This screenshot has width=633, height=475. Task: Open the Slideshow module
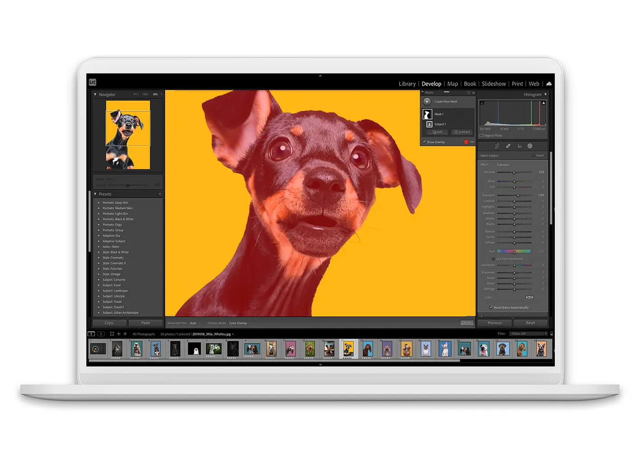coord(493,83)
